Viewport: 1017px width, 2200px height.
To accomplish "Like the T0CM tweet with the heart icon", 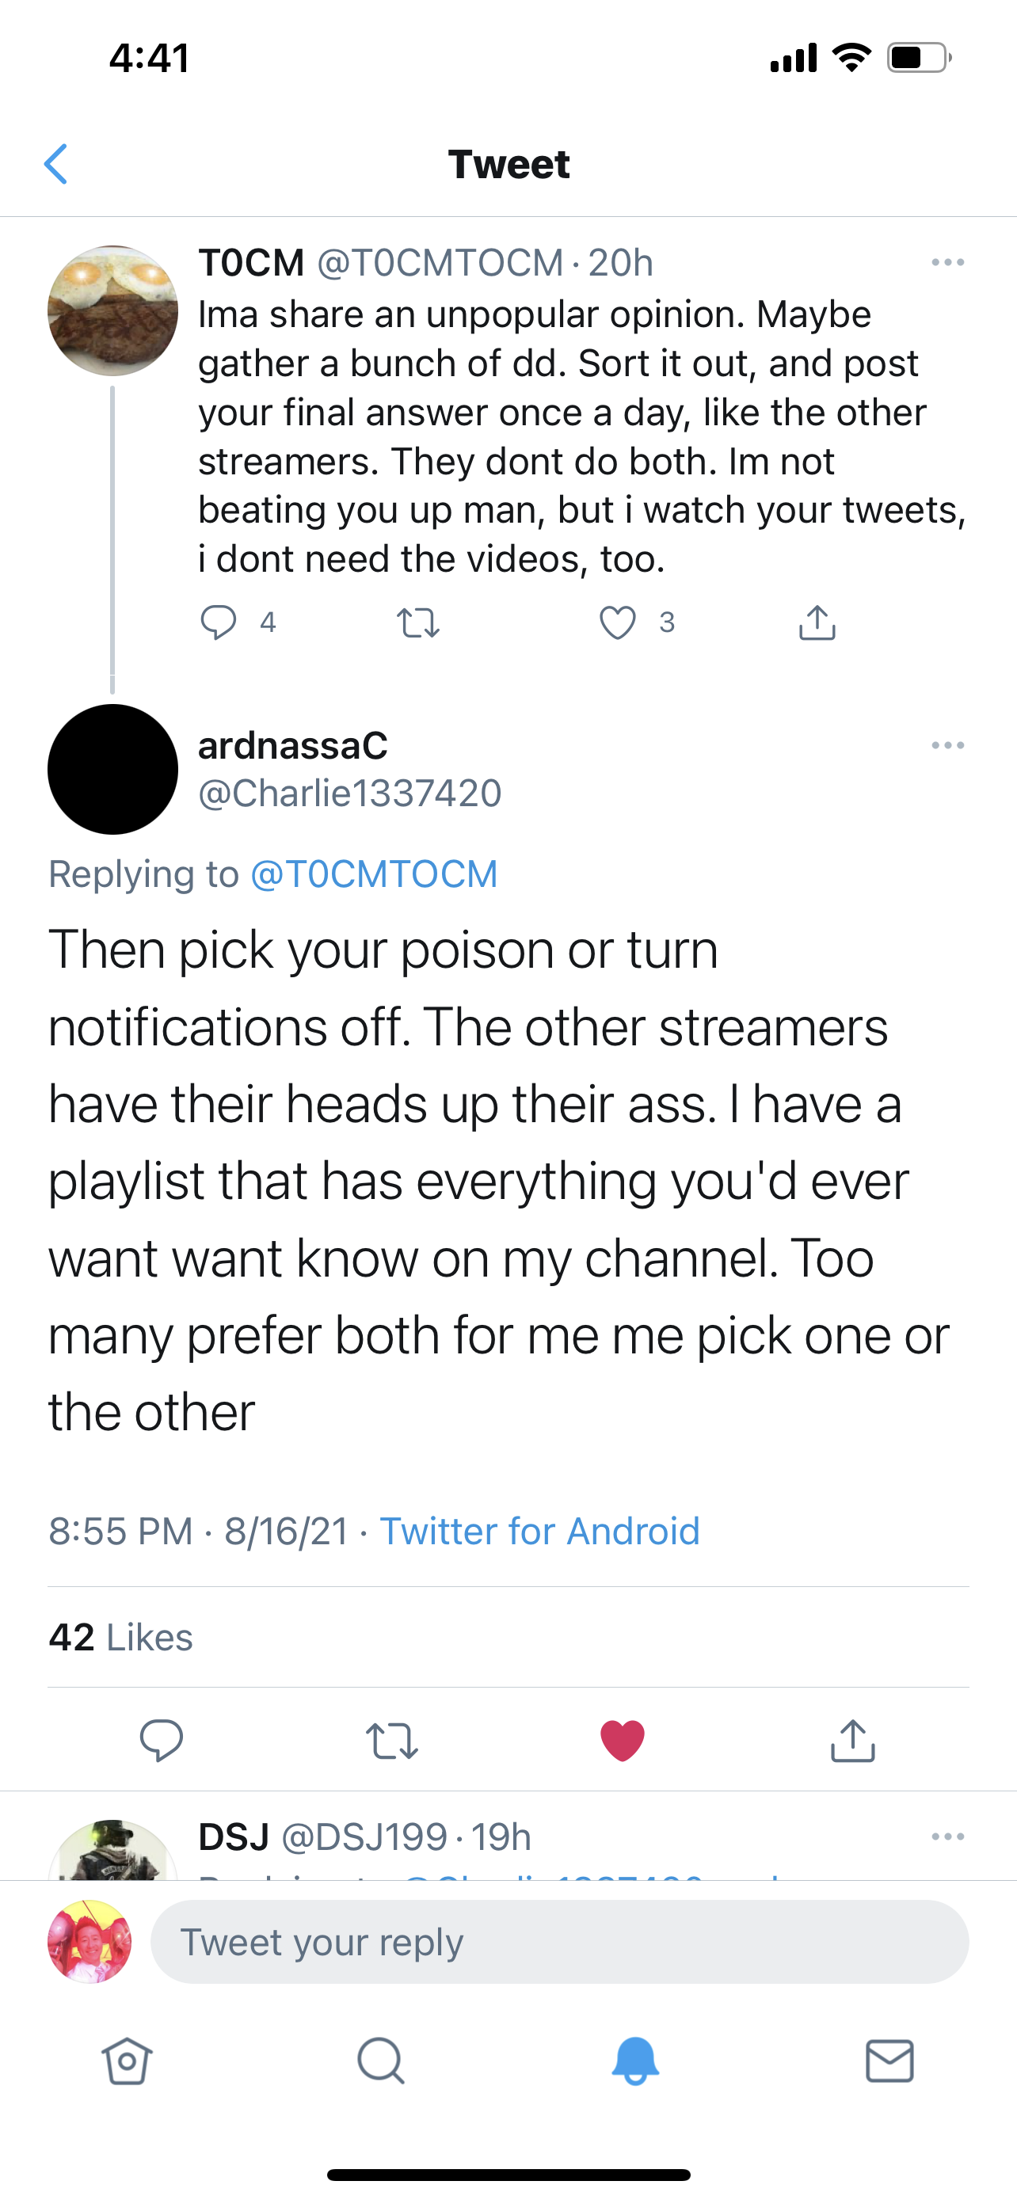I will coord(617,622).
